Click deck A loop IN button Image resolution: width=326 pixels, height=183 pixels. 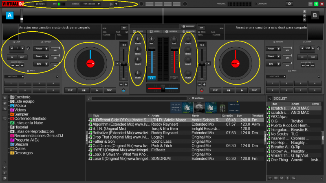click(x=12, y=57)
